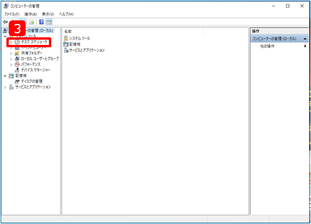This screenshot has height=224, width=311.
Task: Open the 他の操作 submenu arrow
Action: coord(305,46)
